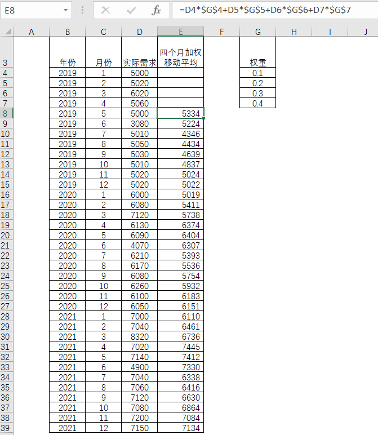Select row 8 by its row header
This screenshot has height=435, width=378.
coord(6,113)
